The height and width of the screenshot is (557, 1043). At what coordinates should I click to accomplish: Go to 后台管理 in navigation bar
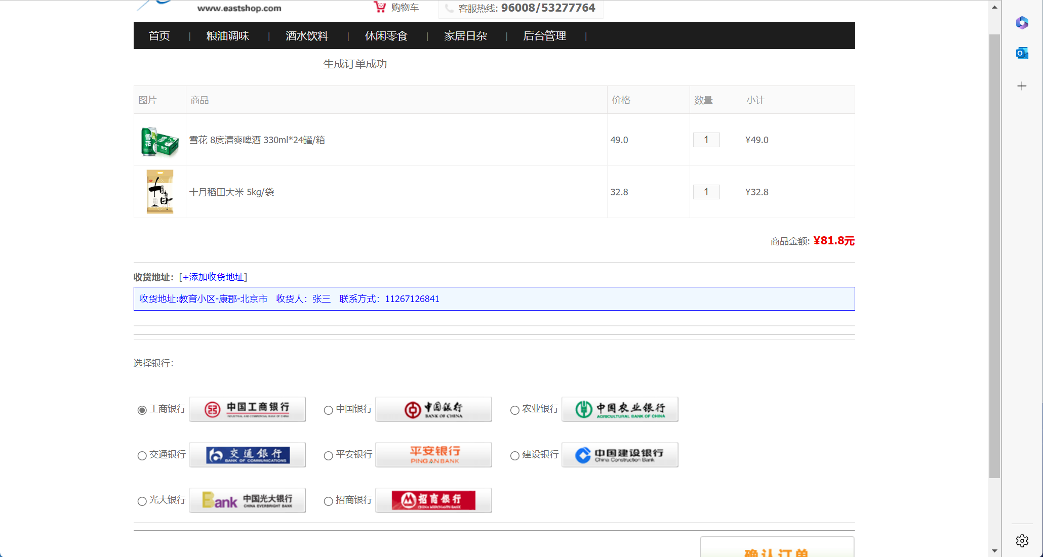[545, 36]
